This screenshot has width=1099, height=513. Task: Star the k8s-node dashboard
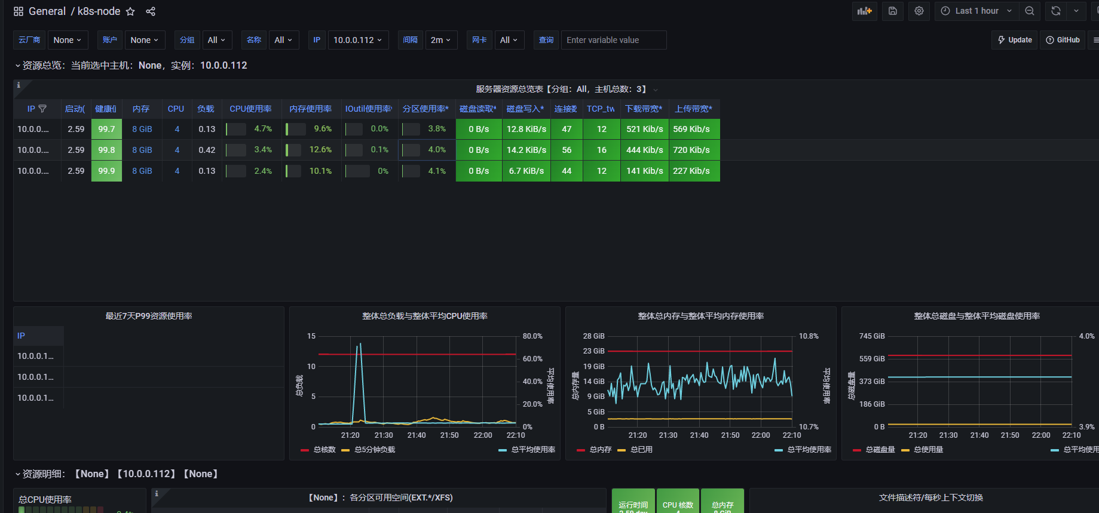[x=130, y=11]
